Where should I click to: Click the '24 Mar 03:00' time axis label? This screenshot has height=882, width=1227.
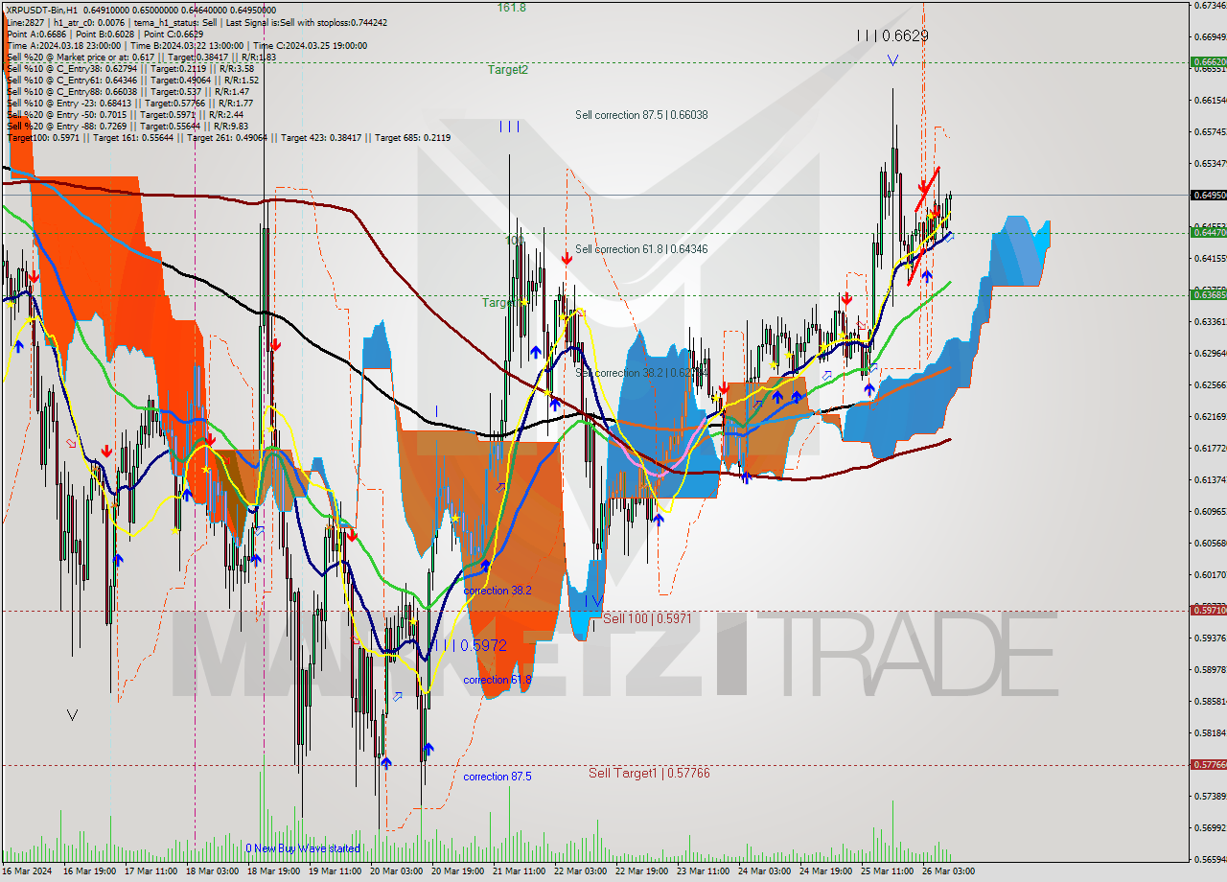766,871
